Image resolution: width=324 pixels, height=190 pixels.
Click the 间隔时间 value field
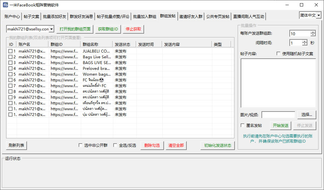[x=296, y=43]
